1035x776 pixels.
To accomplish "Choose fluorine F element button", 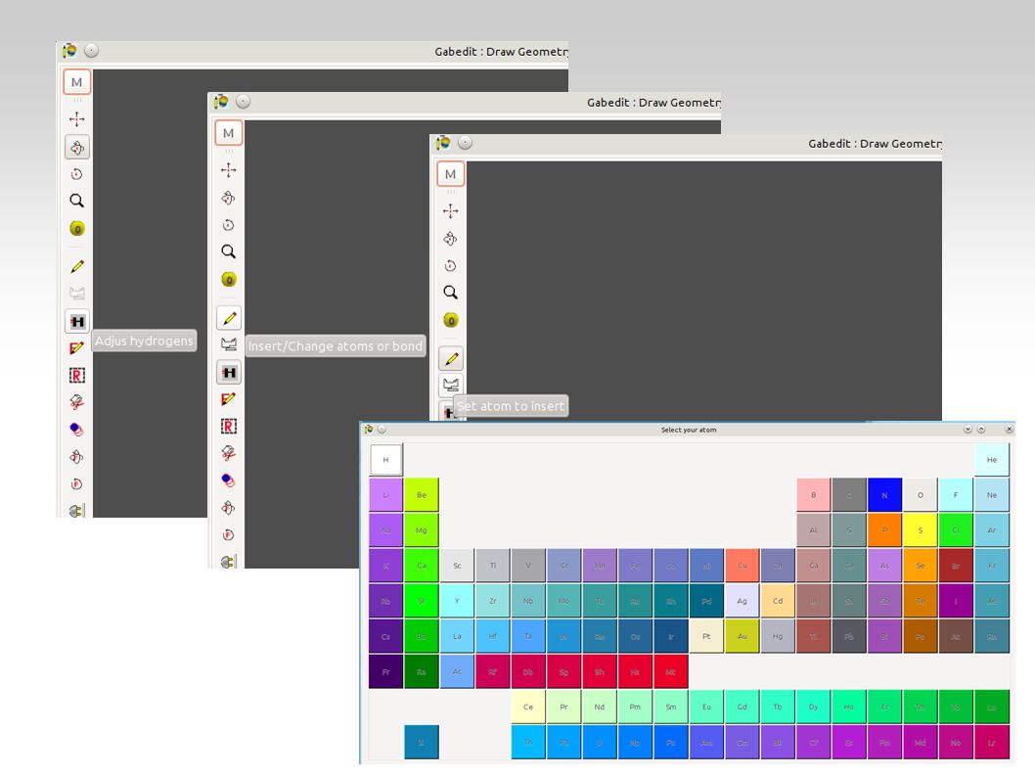I will pyautogui.click(x=956, y=495).
